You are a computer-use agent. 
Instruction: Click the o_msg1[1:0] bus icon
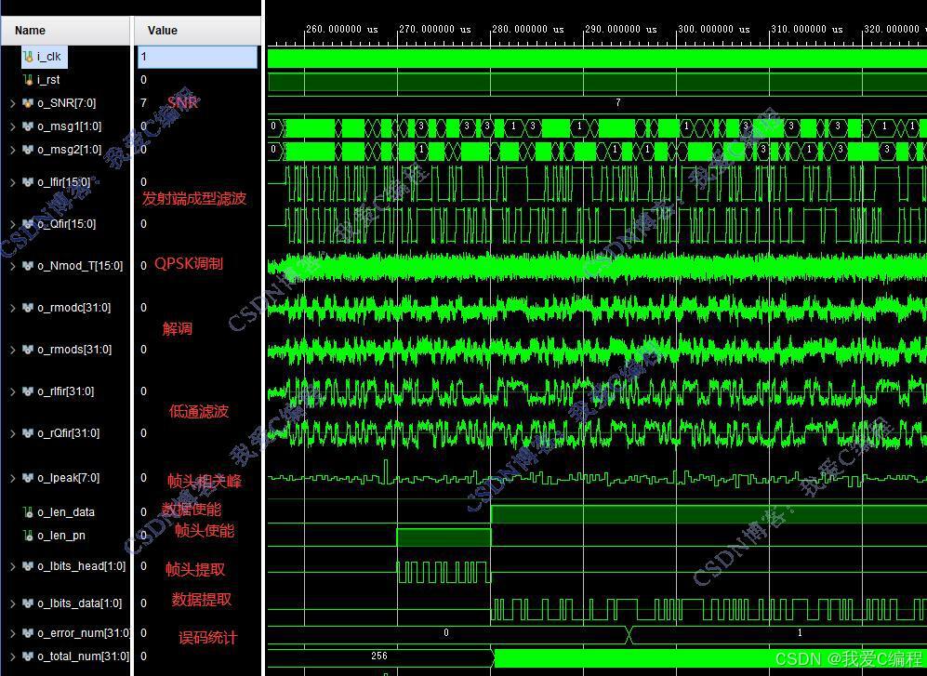point(28,126)
